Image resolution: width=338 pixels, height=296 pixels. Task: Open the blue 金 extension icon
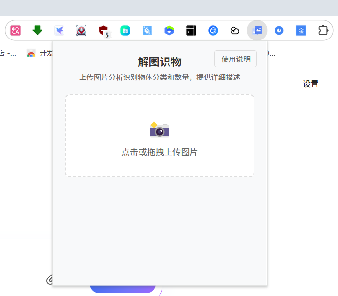click(x=301, y=30)
